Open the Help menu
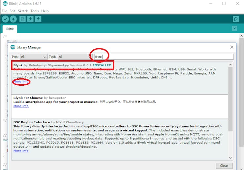The width and height of the screenshot is (244, 170). point(45,11)
